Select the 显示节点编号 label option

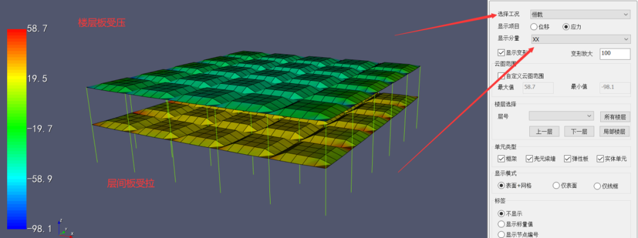tap(502, 234)
